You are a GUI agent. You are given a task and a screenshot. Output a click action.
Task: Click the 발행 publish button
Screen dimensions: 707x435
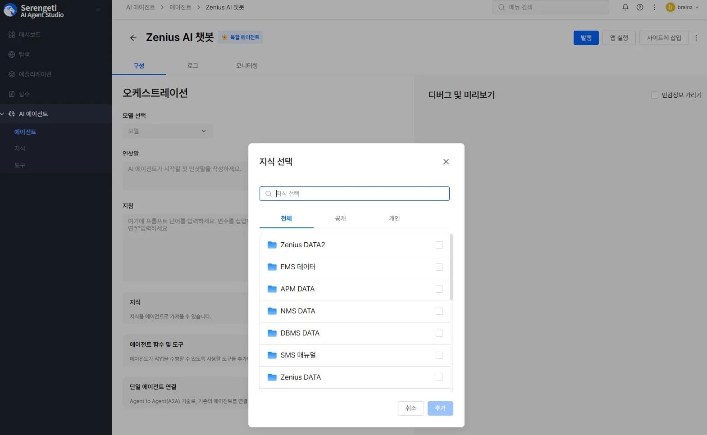[586, 38]
